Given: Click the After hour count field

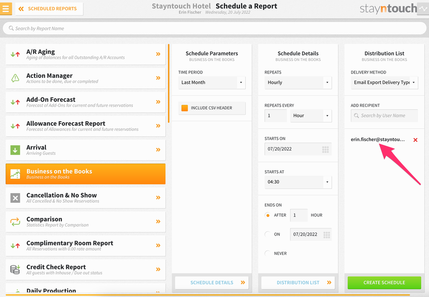Looking at the screenshot, I should point(298,216).
